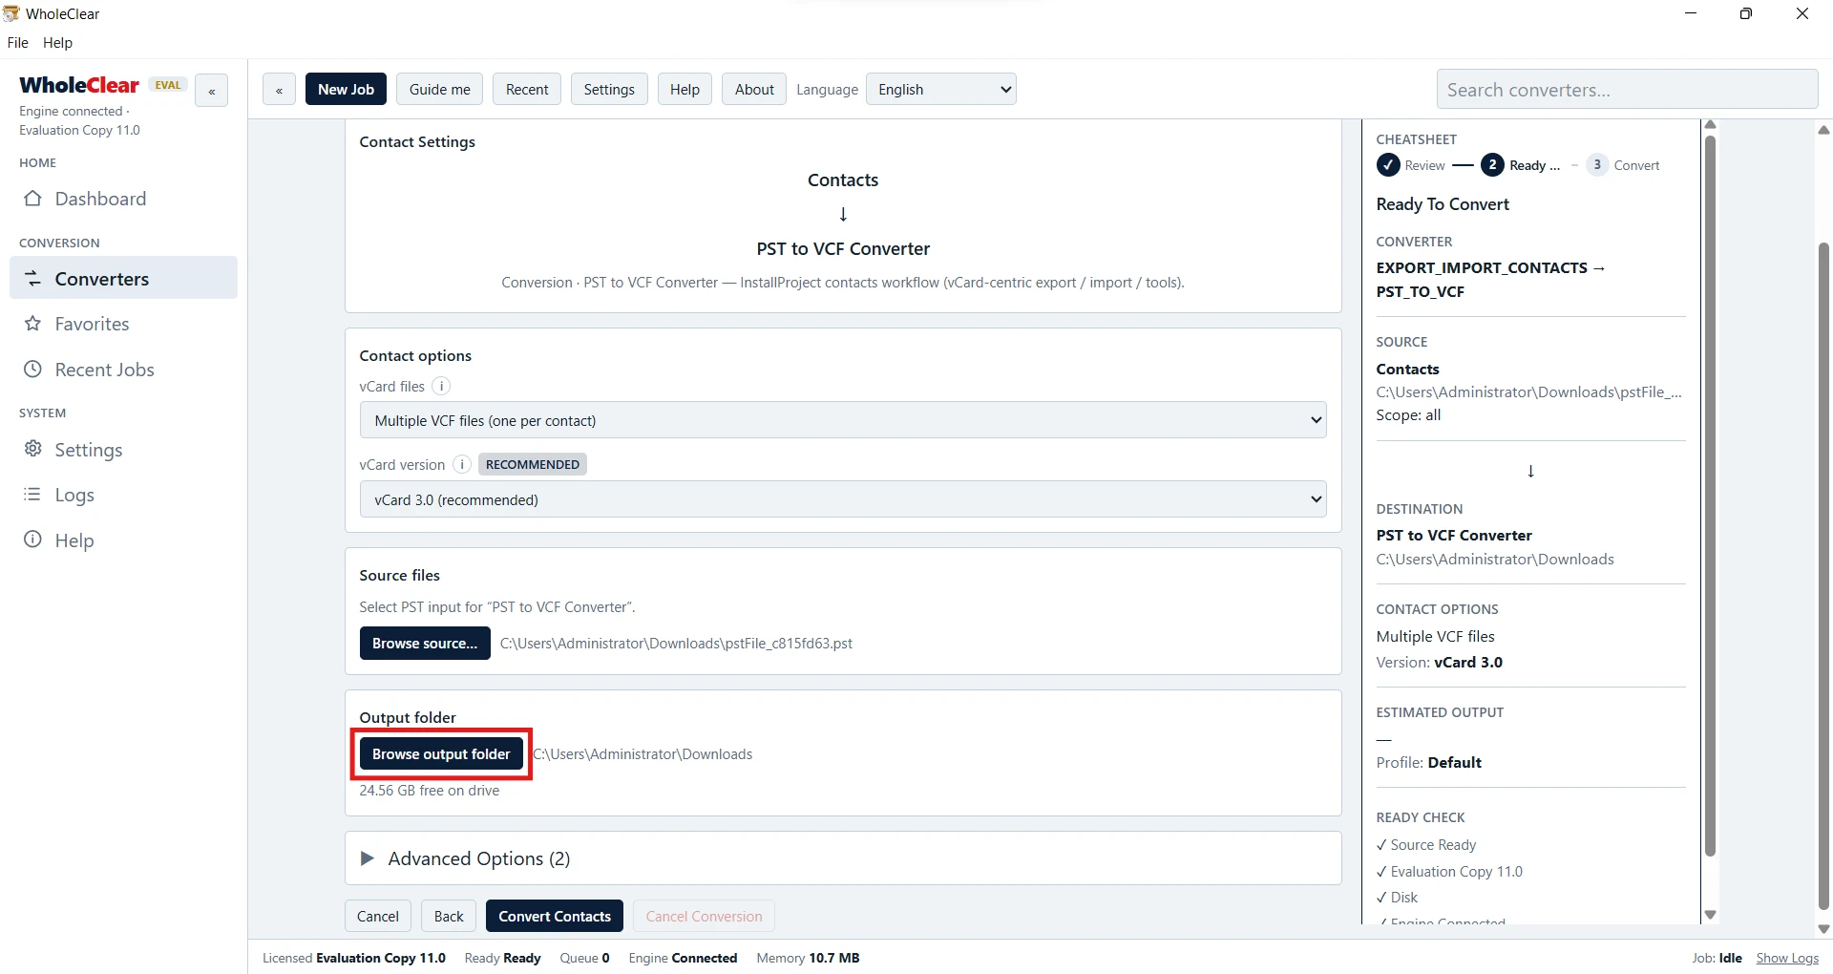1833x974 pixels.
Task: Open Favorites in sidebar
Action: pyautogui.click(x=123, y=324)
